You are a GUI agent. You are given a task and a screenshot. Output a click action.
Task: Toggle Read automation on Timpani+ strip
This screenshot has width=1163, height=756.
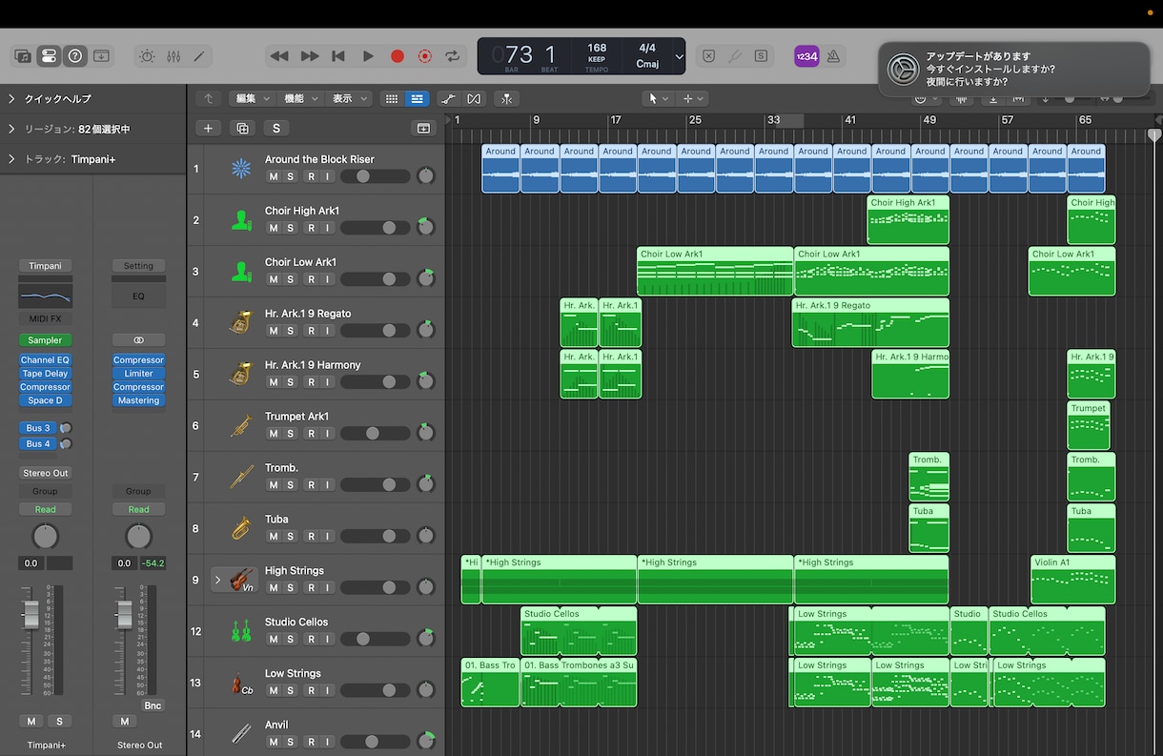(46, 509)
